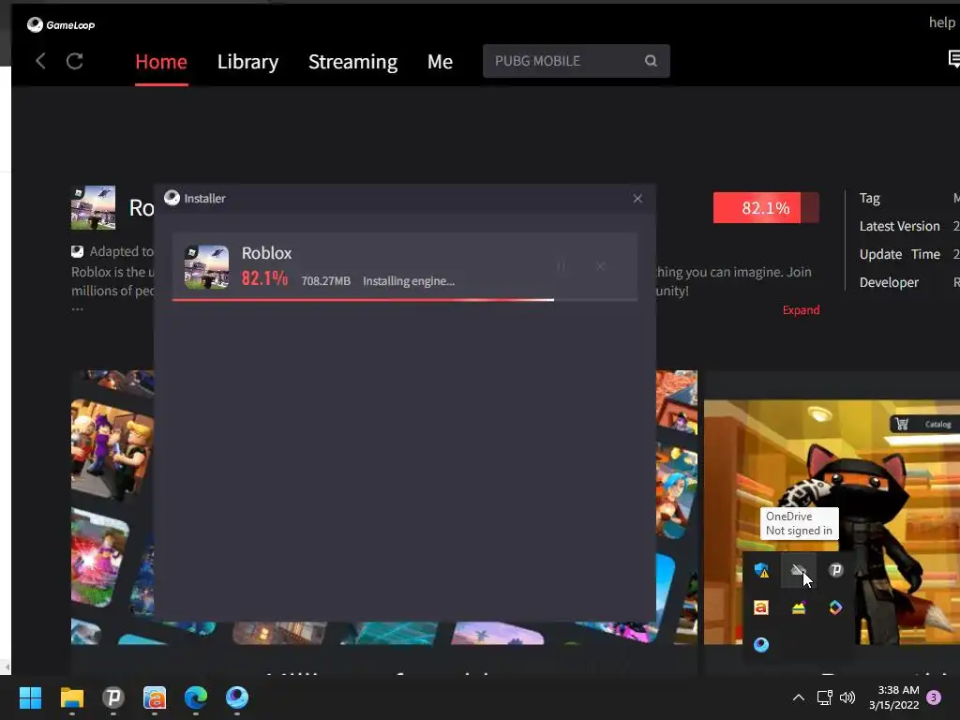Click the OneDrive tray icon
The width and height of the screenshot is (960, 720).
799,571
